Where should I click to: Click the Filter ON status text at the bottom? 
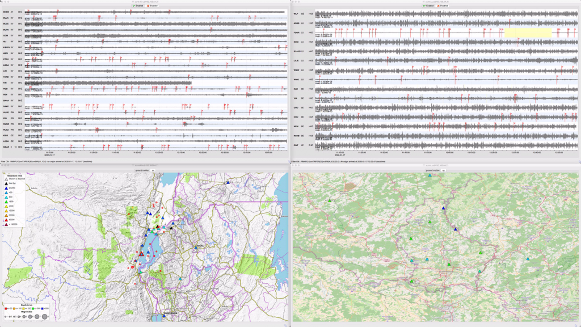6,161
